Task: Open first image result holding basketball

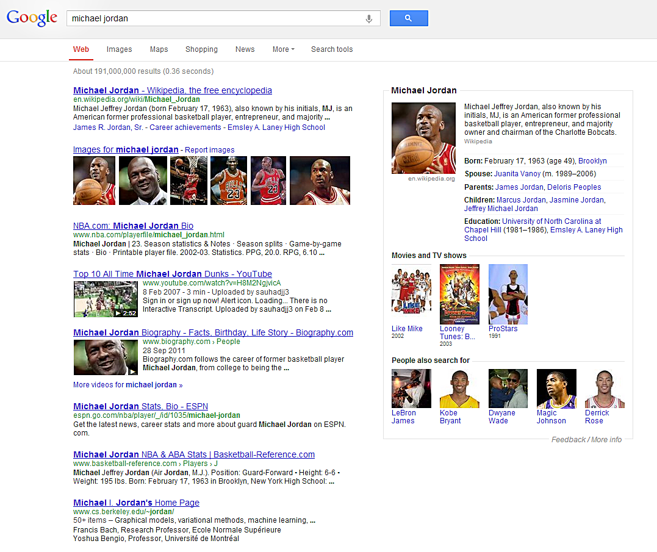Action: [95, 181]
